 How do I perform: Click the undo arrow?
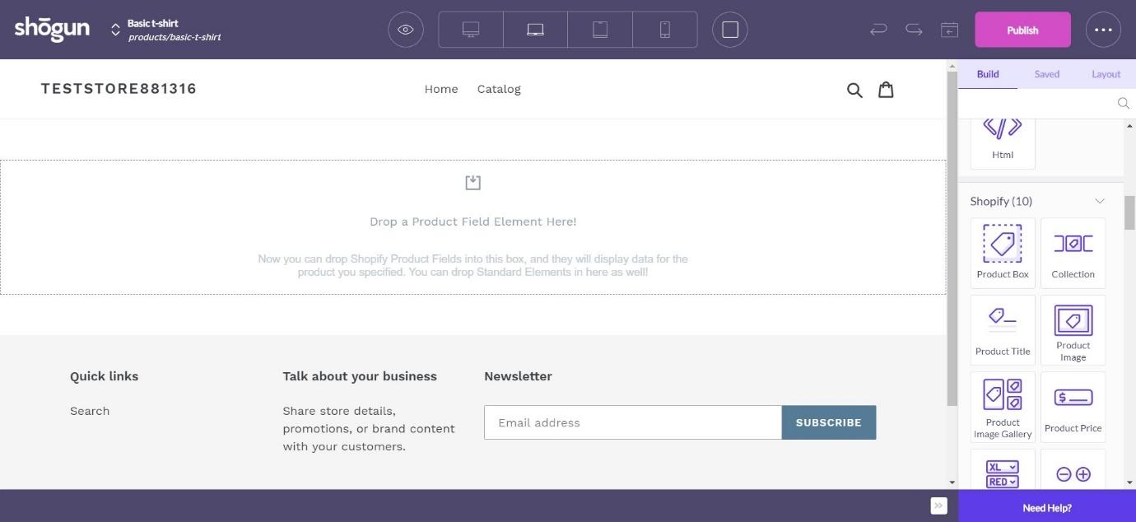pos(878,30)
